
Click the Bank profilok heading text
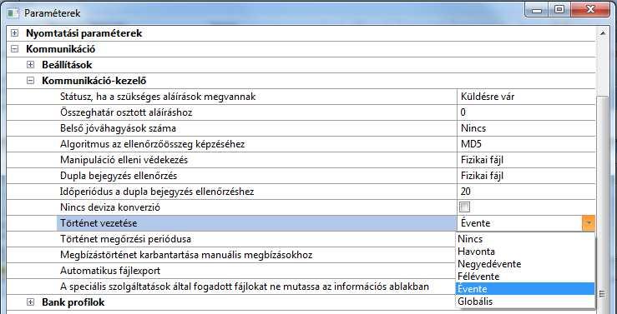(73, 302)
